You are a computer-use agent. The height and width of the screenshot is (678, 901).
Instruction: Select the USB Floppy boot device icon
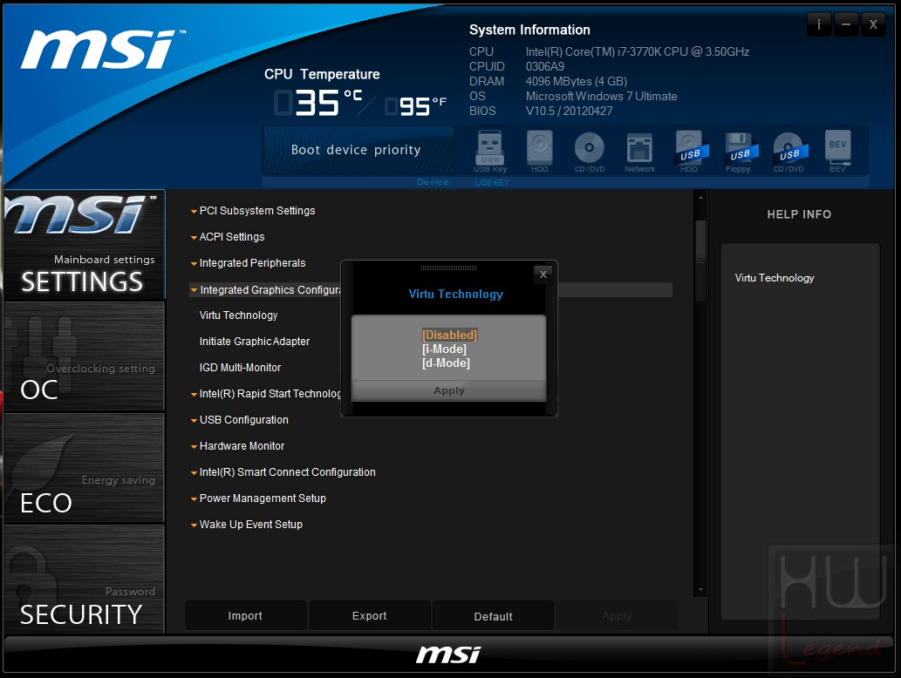click(739, 151)
